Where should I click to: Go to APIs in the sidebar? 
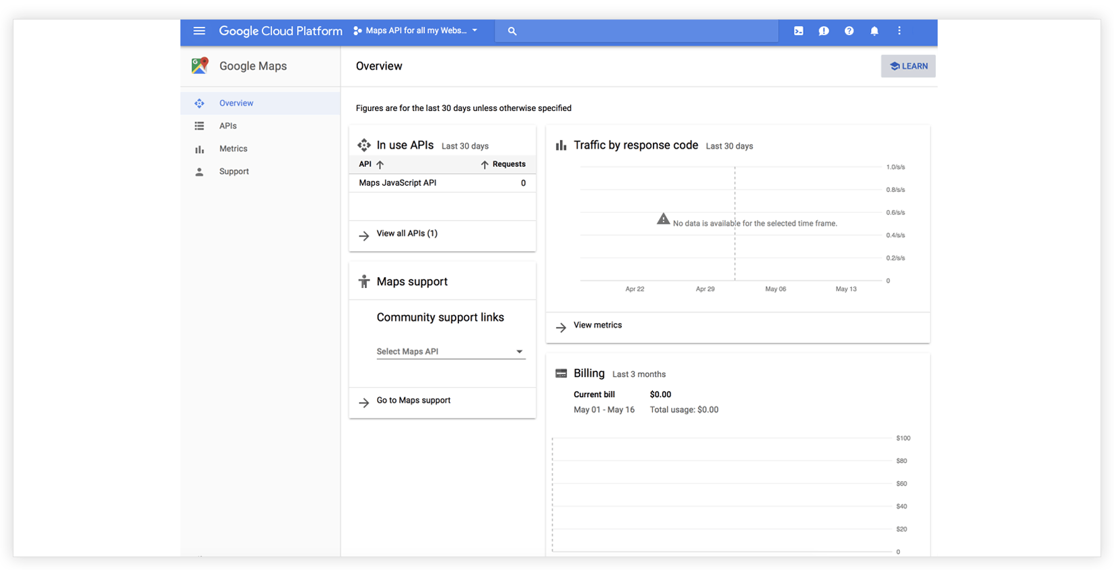pyautogui.click(x=228, y=126)
